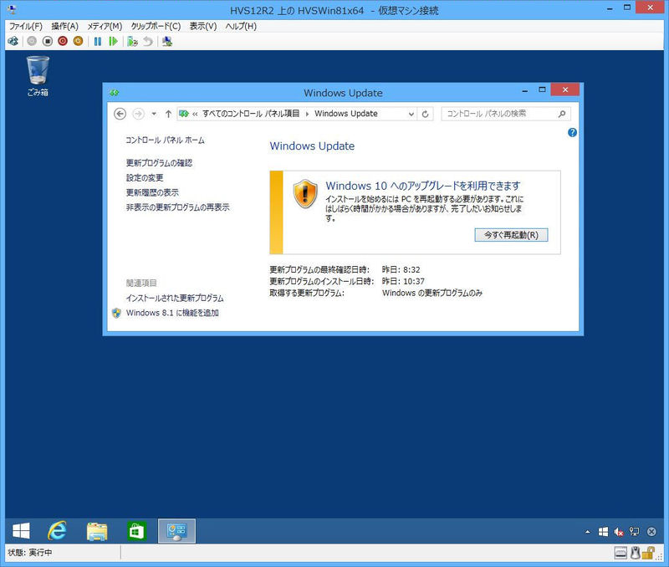The width and height of the screenshot is (669, 567).
Task: Click the Control Panel taskbar button
Action: 176,531
